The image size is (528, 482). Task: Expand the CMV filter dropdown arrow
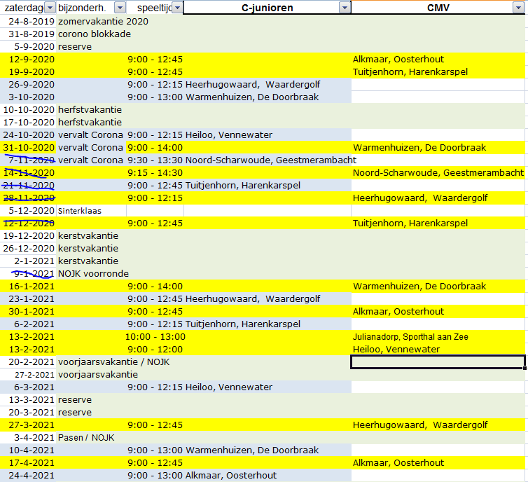pyautogui.click(x=518, y=8)
